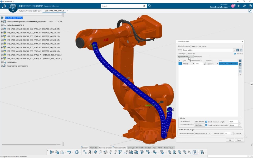This screenshot has width=253, height=158.
Task: Click the Engineering Connections node icon
Action: (5, 66)
